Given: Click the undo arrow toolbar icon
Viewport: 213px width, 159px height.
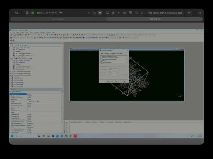Looking at the screenshot, I should click(29, 35).
